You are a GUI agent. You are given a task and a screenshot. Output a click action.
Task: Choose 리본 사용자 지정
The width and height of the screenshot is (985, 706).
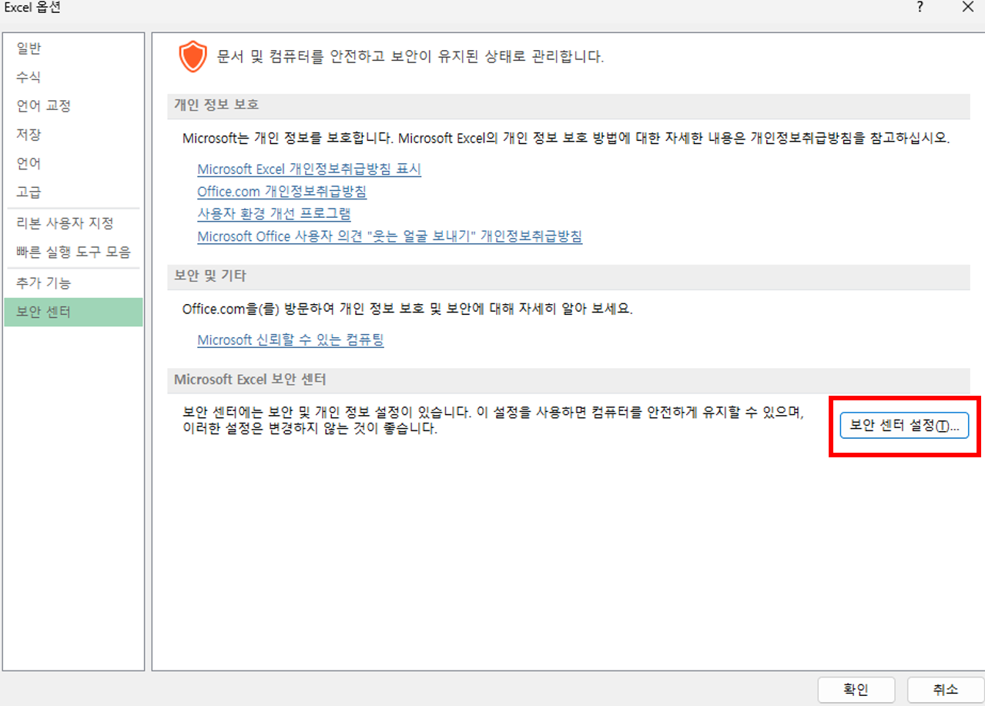click(73, 223)
